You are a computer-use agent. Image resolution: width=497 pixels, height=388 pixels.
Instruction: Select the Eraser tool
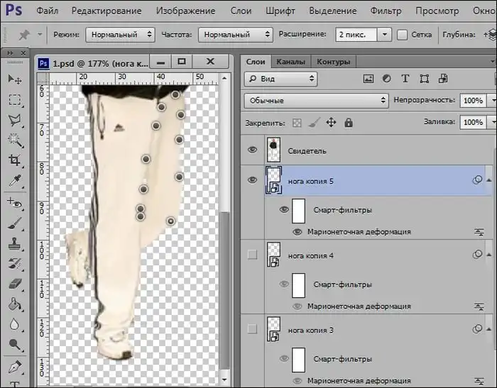15,284
